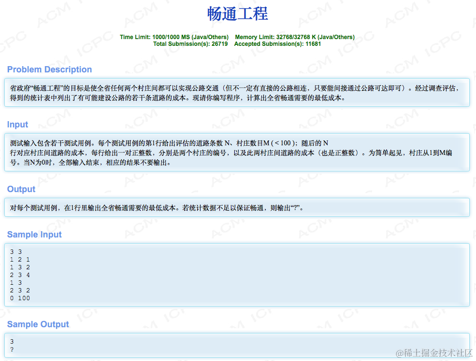Click the sample input row '3 3'
Screen dimensions: 476x361
[16, 252]
